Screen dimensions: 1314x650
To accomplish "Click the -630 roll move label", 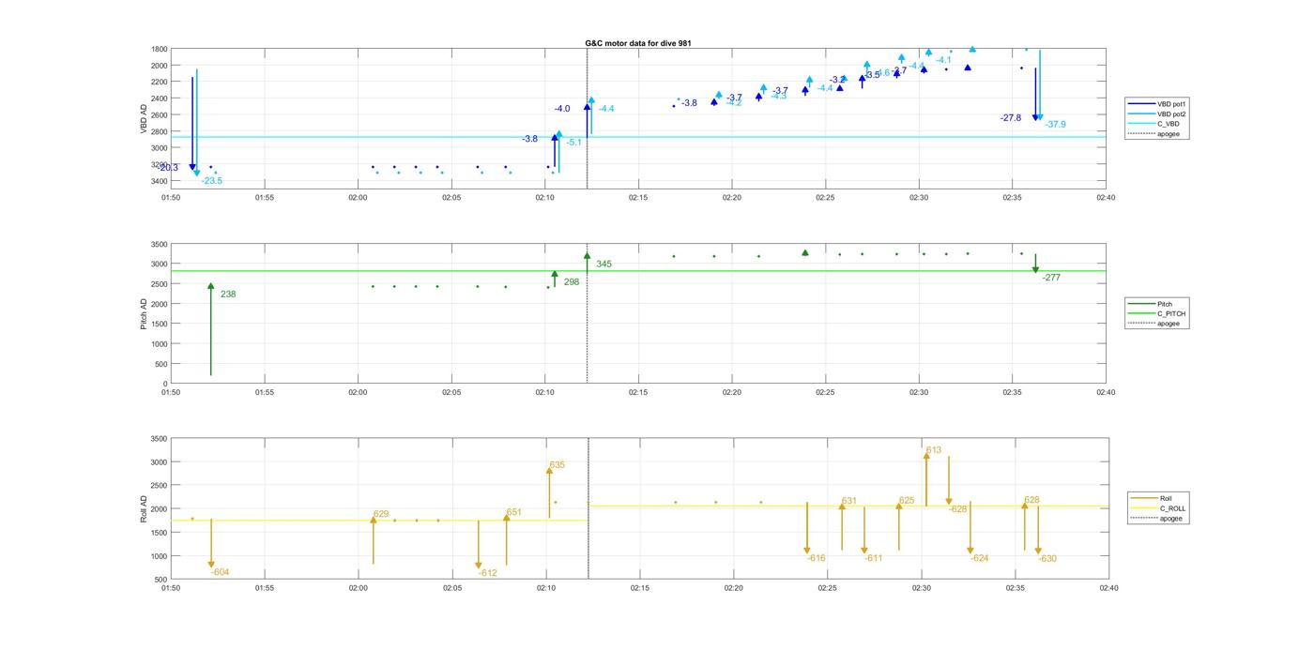I will tap(1047, 559).
